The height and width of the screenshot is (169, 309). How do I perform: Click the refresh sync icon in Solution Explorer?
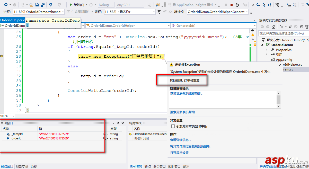[x=296, y=26]
